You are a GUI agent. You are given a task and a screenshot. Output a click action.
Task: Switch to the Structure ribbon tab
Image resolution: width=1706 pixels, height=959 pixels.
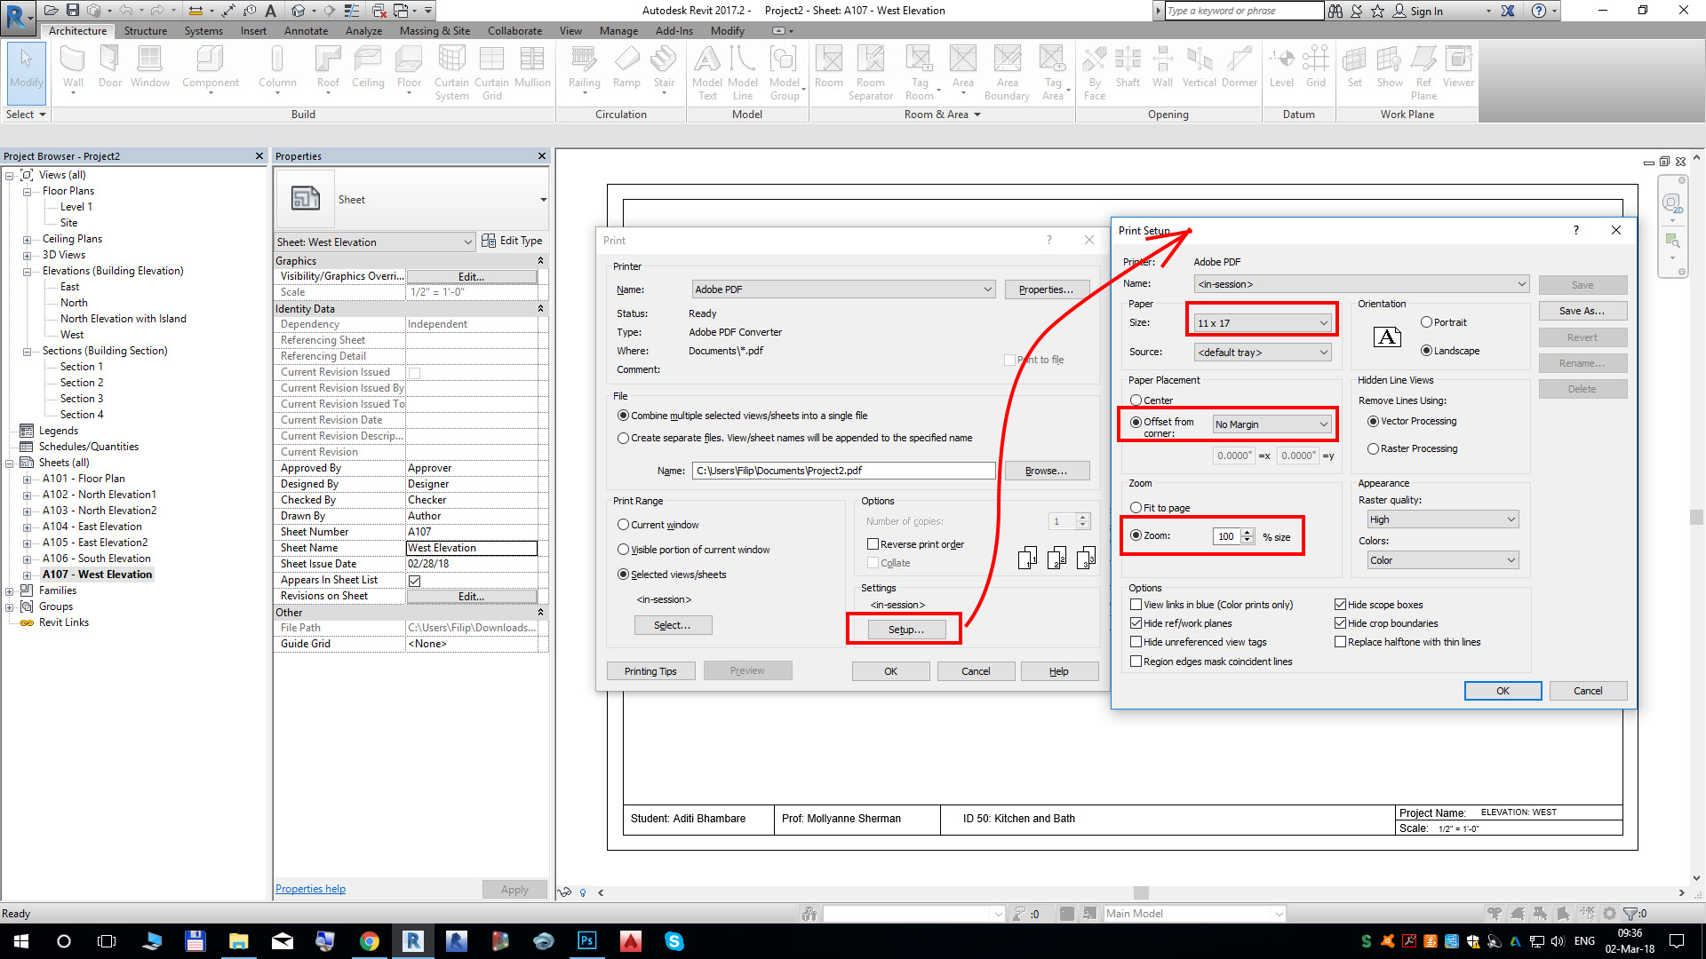pyautogui.click(x=146, y=31)
